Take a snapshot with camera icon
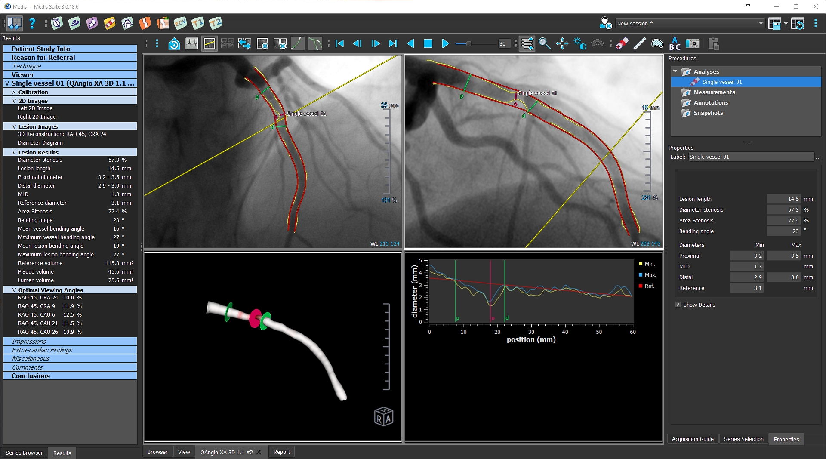The image size is (826, 459). 692,43
